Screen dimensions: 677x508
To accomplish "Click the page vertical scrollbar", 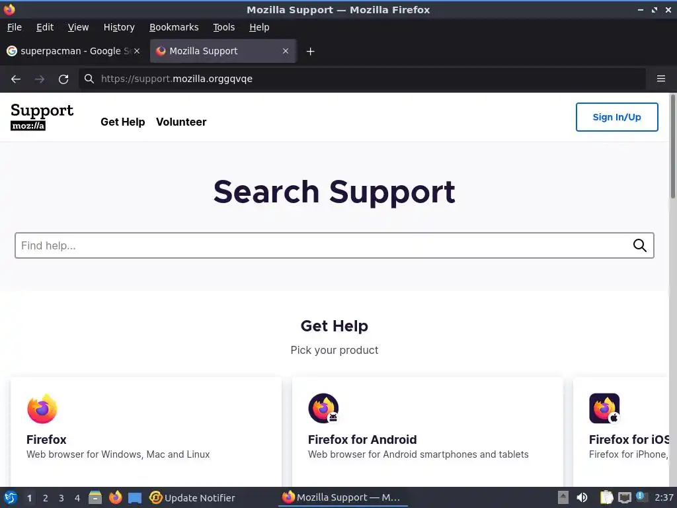I will (672, 147).
